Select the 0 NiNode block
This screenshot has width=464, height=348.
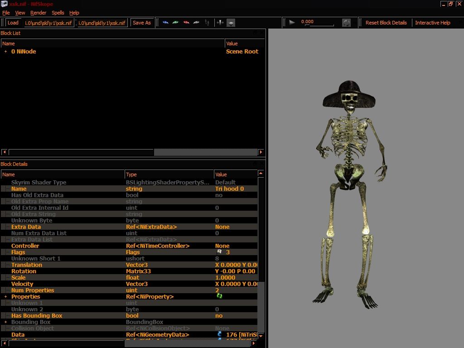point(24,52)
